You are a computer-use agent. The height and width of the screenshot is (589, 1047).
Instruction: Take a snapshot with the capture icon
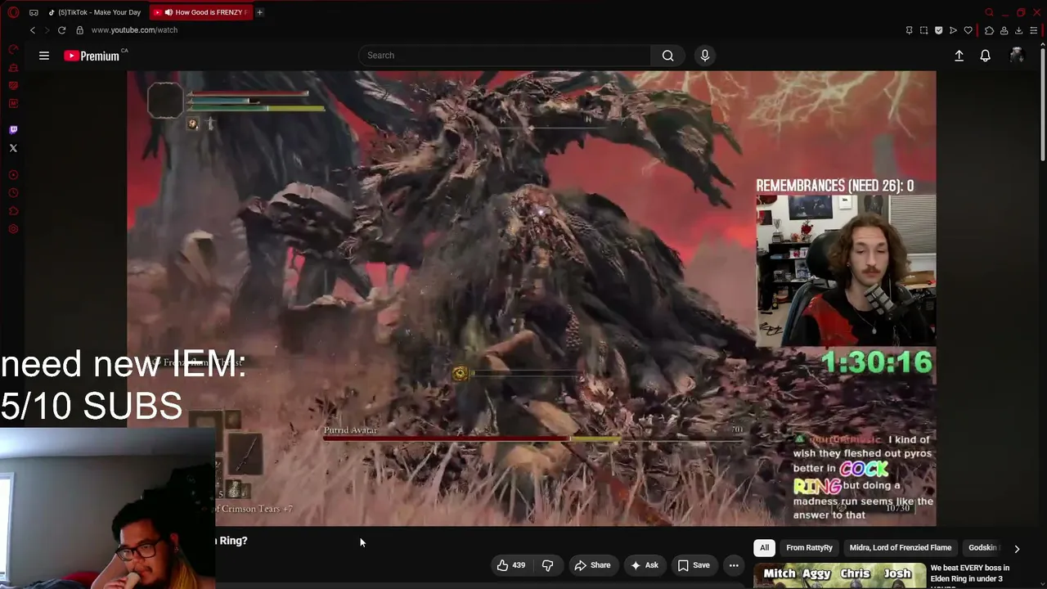[x=923, y=30]
